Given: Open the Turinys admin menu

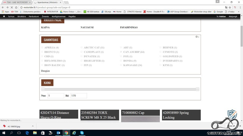Looking at the screenshot, I should pyautogui.click(x=11, y=16).
